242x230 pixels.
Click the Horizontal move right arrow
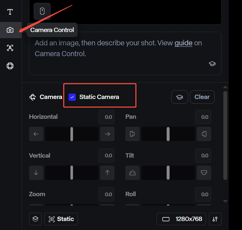[107, 134]
